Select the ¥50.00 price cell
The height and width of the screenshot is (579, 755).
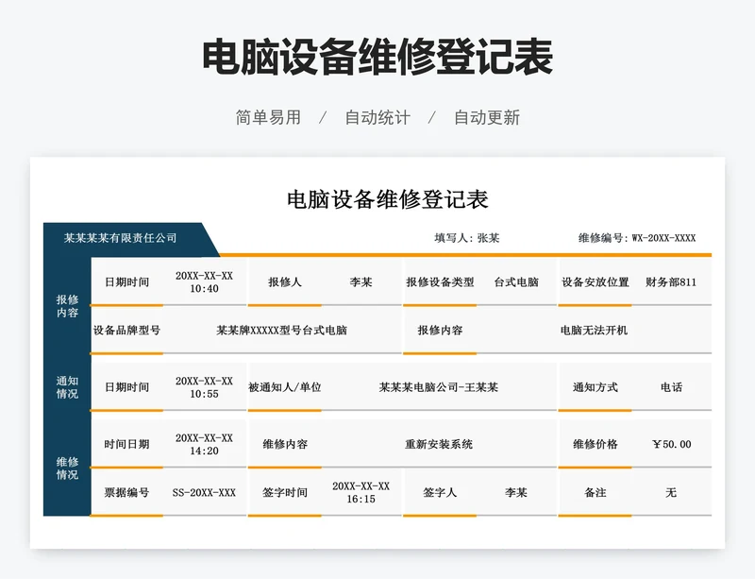672,444
